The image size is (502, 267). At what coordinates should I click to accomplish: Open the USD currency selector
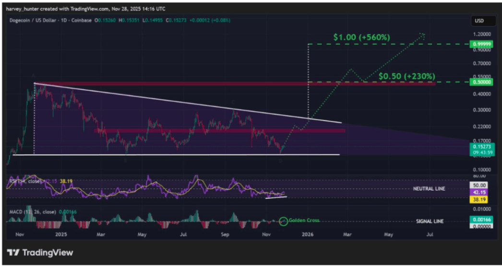pos(479,21)
